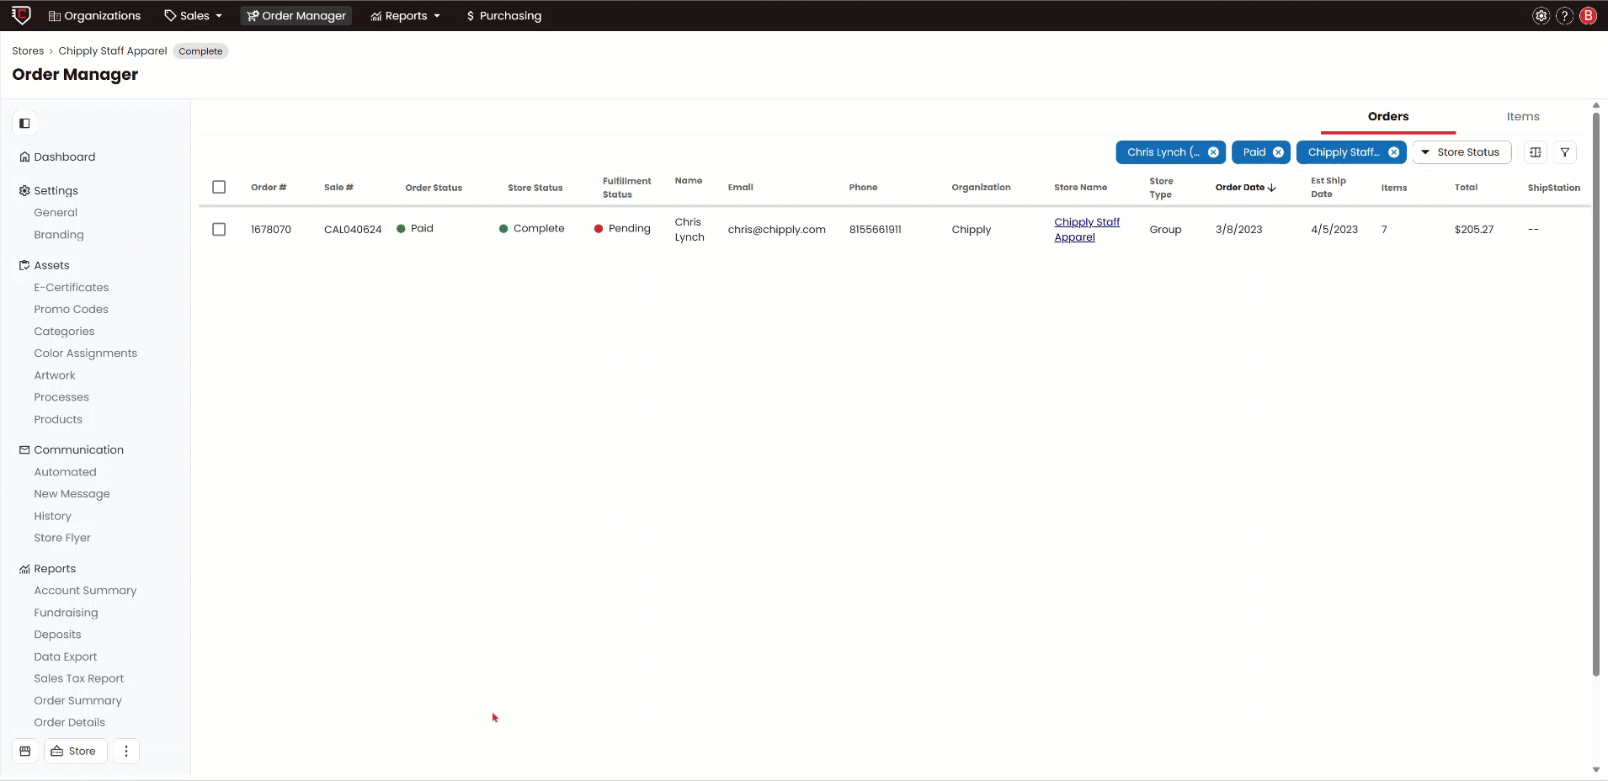Check the box for order 1678070

point(219,229)
